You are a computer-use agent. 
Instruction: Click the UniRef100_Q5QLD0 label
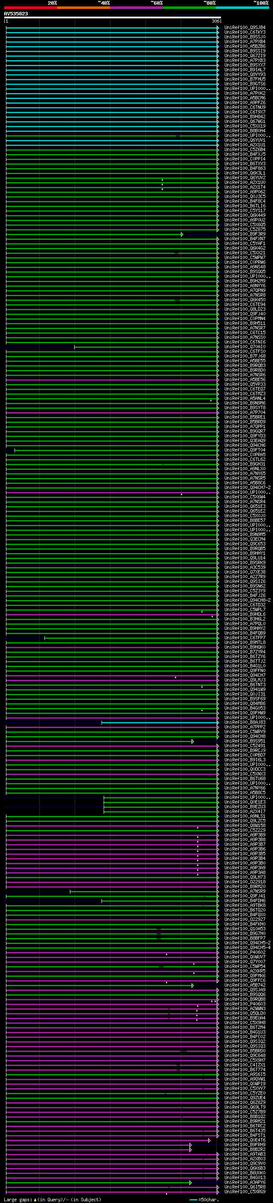coord(244,1013)
